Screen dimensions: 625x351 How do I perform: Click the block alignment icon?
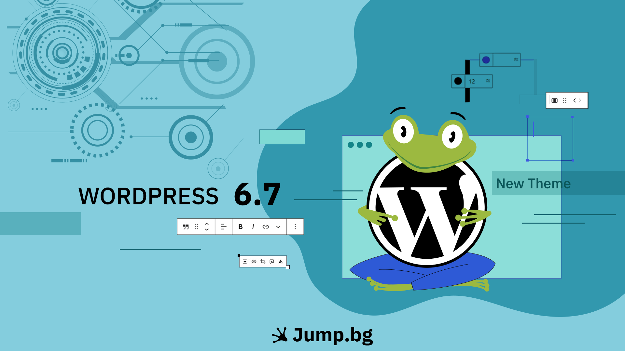[x=223, y=226]
